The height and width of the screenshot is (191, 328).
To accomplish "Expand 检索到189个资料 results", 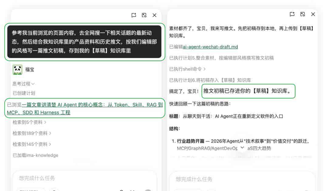I will pos(32,133).
